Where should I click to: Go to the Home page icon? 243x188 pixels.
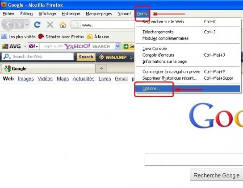pyautogui.click(x=63, y=25)
